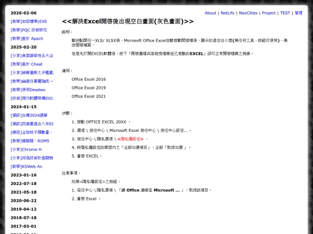The width and height of the screenshot is (313, 234).
Task: Open the Project link
Action: (269, 13)
